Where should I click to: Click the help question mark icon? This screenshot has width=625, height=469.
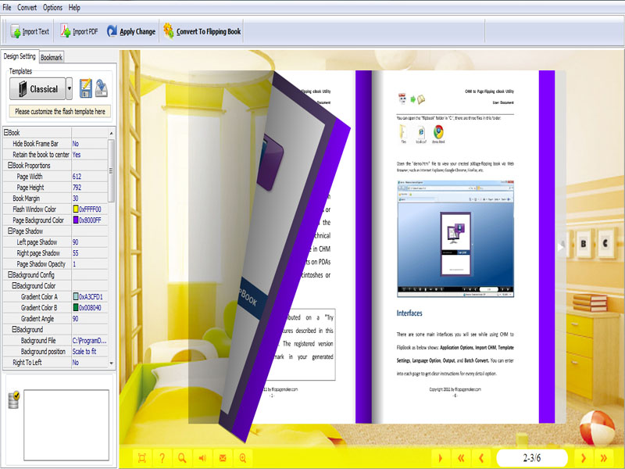[162, 458]
